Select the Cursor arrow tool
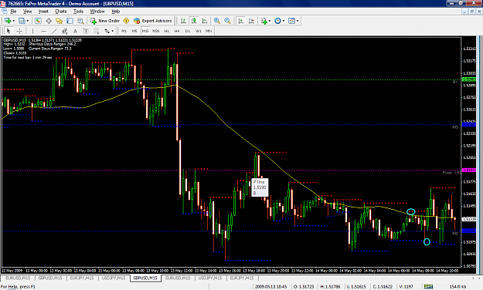The height and width of the screenshot is (290, 483). tap(9, 31)
